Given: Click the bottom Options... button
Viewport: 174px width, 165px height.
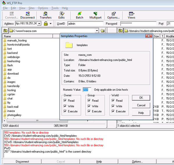Looking at the screenshot, I should (137, 162).
